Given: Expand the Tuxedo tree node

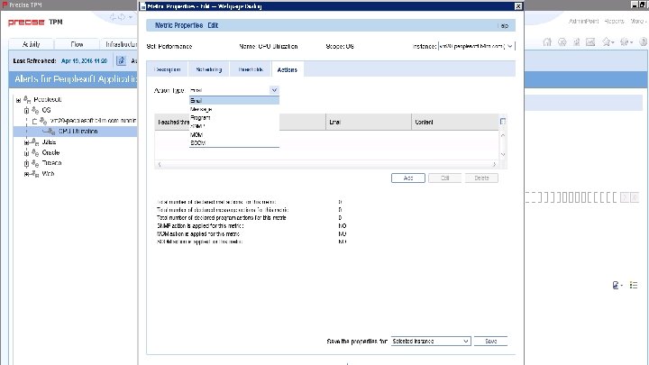Looking at the screenshot, I should (26, 163).
